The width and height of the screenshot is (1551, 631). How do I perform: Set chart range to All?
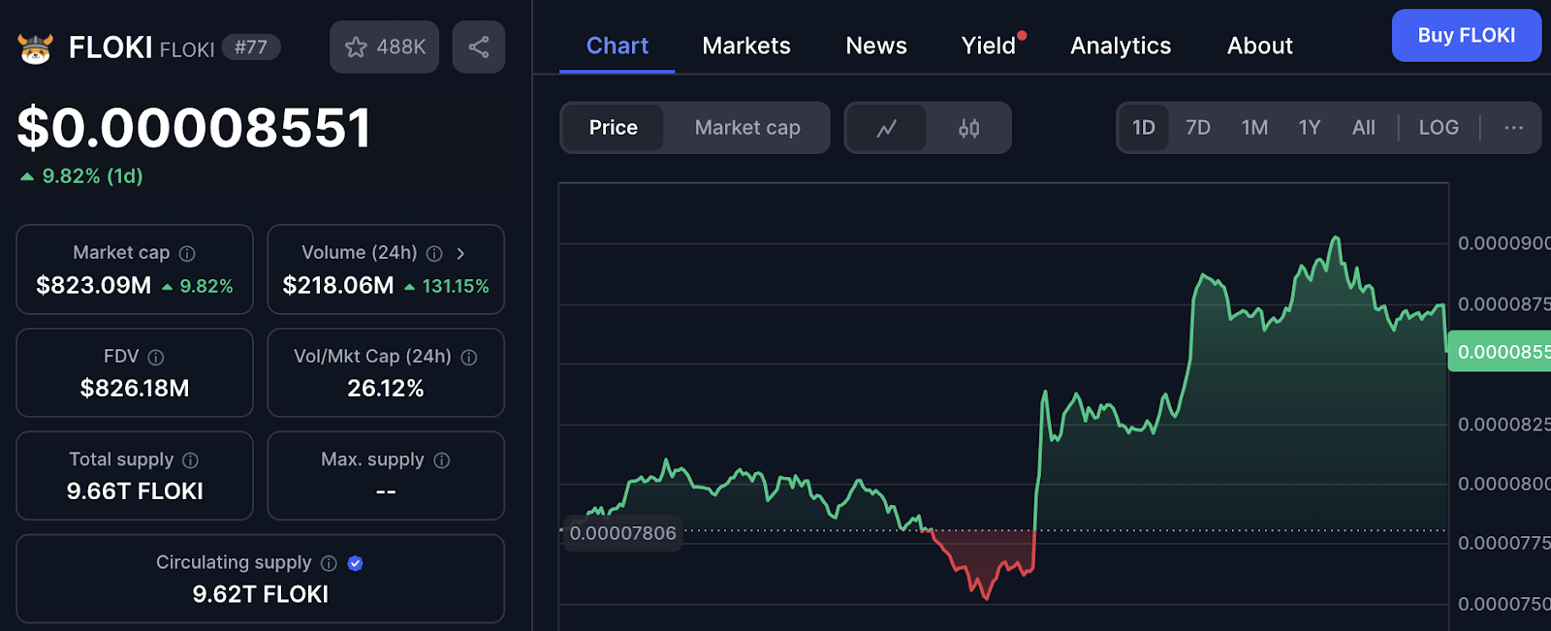pos(1364,128)
